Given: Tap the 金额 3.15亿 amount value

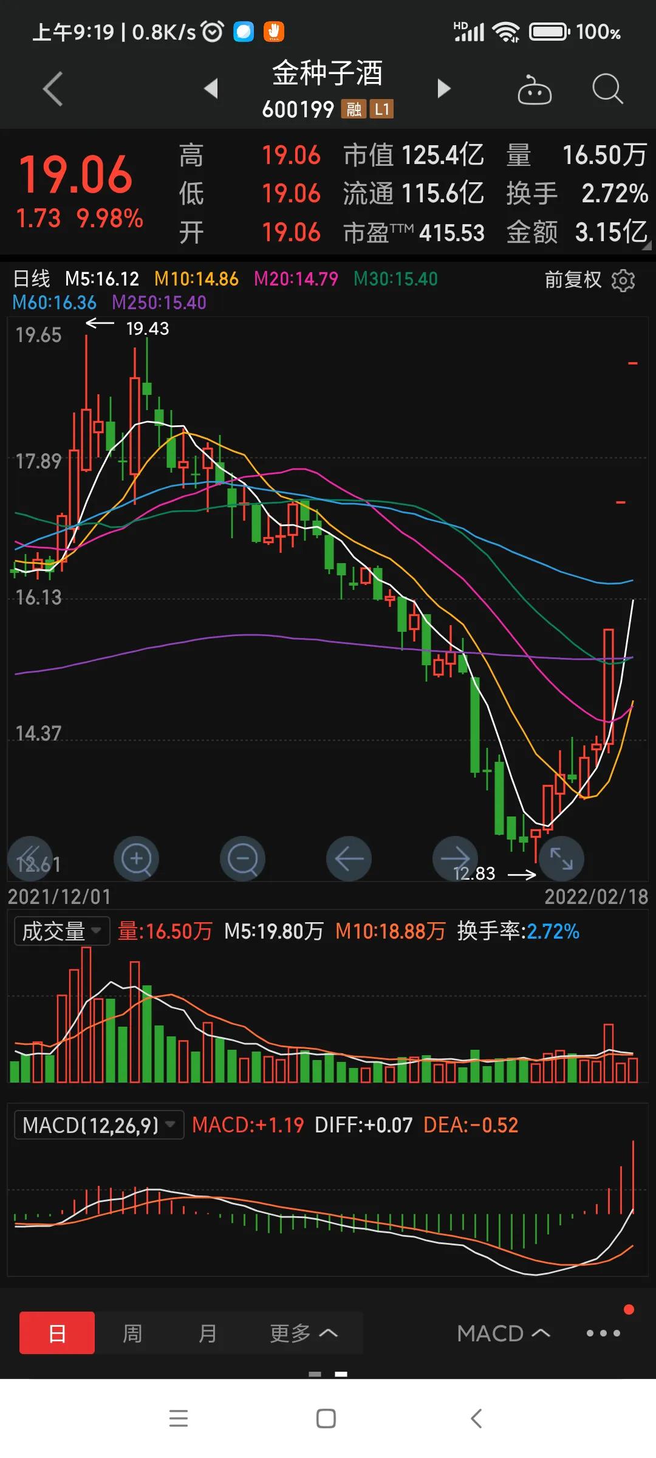Looking at the screenshot, I should coord(577,232).
